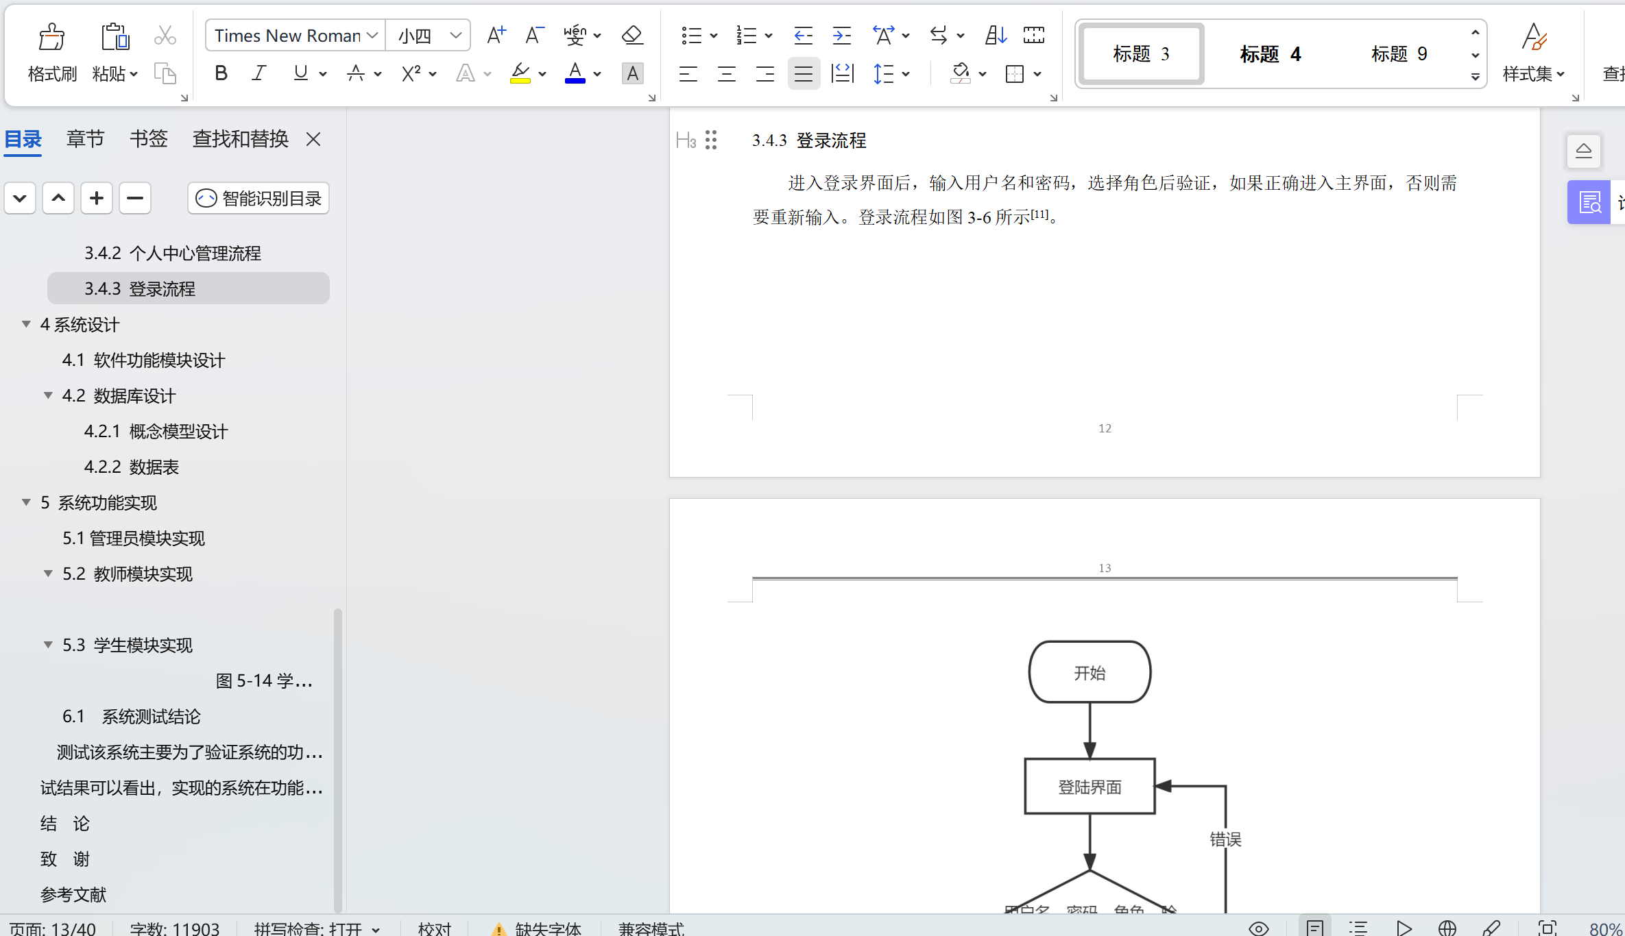The width and height of the screenshot is (1625, 936).
Task: Click the Format Painter brush icon
Action: click(x=51, y=38)
